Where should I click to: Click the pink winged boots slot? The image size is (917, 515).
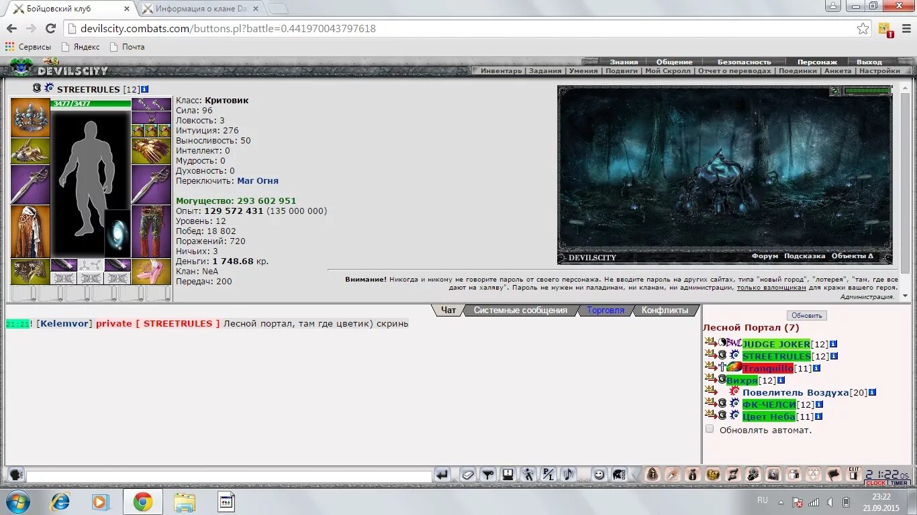pyautogui.click(x=151, y=272)
